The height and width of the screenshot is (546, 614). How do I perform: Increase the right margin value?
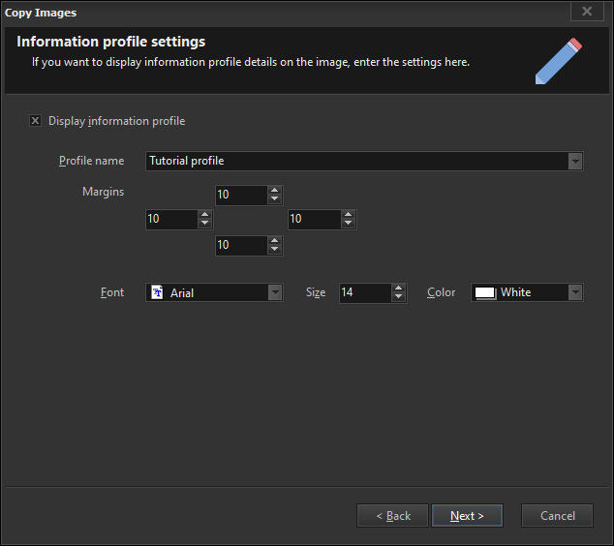(349, 215)
